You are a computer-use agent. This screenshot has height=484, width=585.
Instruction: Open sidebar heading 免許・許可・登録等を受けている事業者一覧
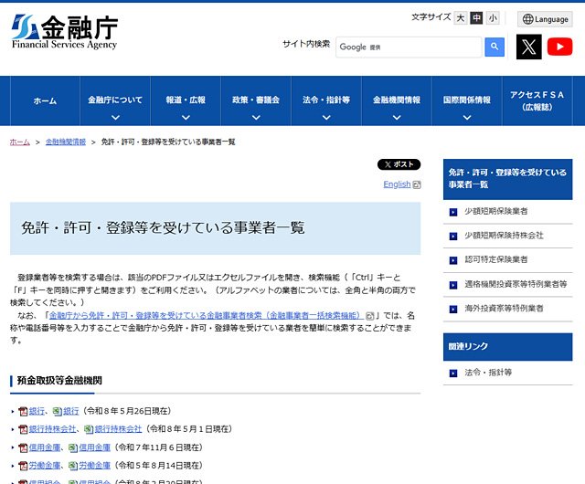pyautogui.click(x=507, y=179)
